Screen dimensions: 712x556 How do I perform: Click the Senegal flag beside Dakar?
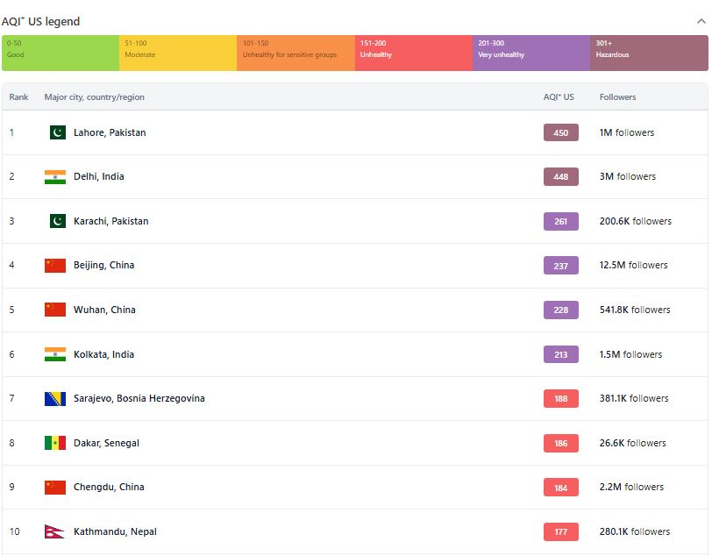point(55,443)
